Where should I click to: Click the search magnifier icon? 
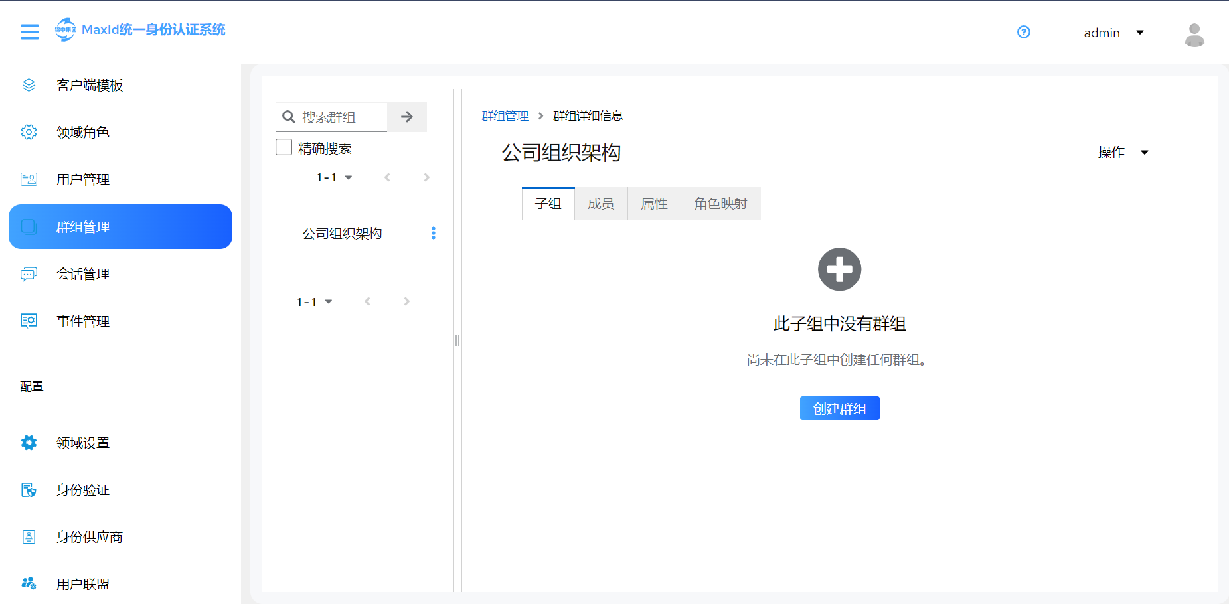coord(289,117)
